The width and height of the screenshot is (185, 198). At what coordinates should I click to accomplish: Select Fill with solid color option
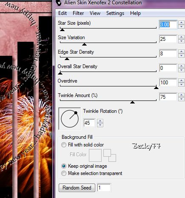64,145
